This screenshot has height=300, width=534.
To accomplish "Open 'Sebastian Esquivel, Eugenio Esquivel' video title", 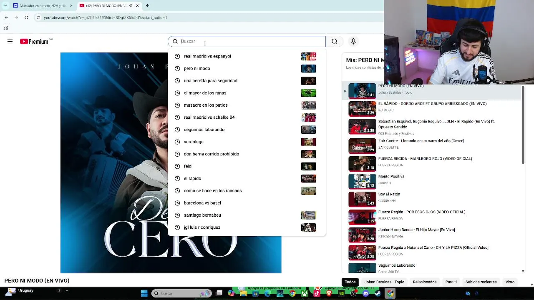I will pos(436,124).
